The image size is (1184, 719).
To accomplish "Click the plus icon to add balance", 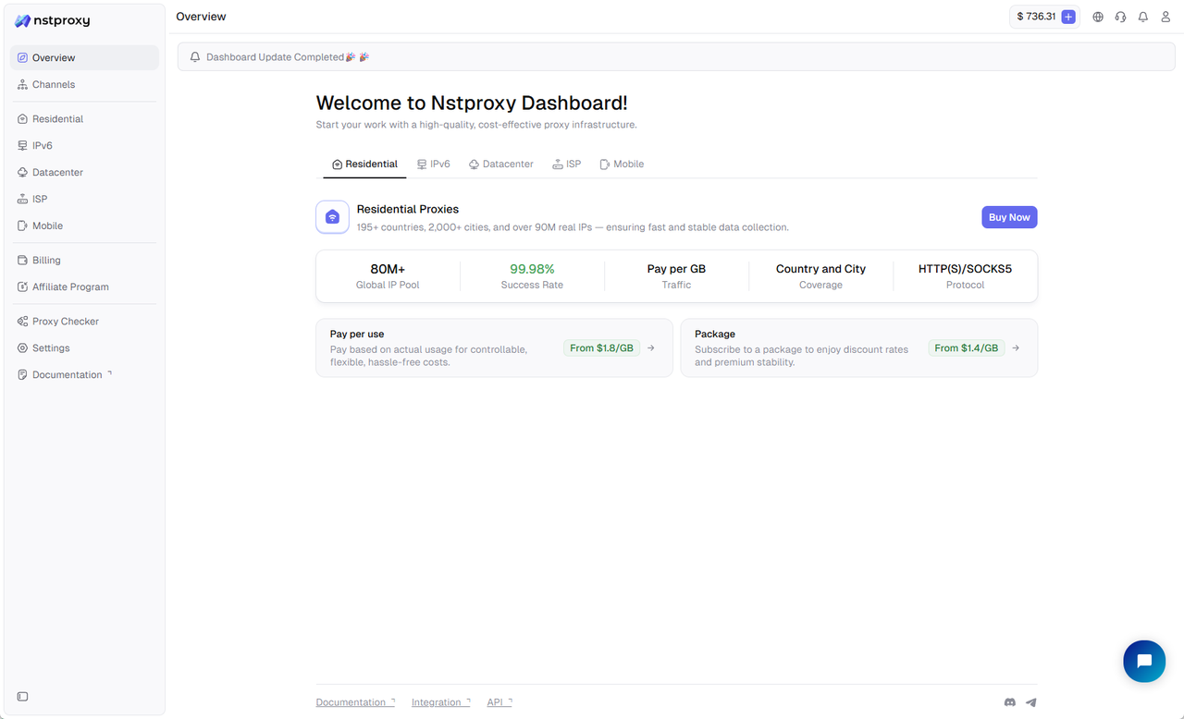I will point(1068,17).
